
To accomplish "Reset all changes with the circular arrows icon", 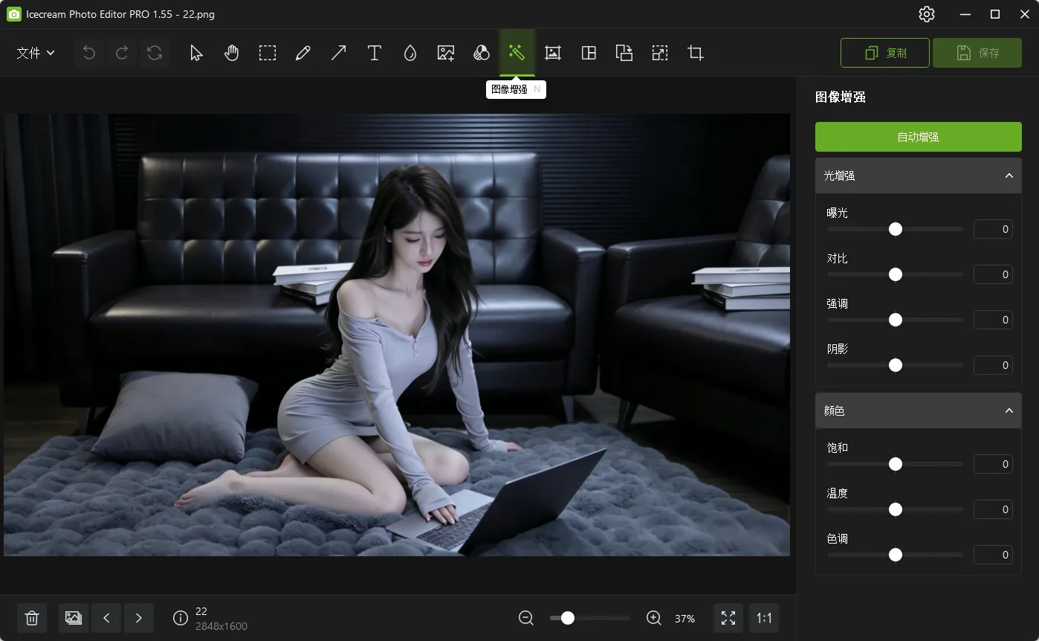I will tap(155, 53).
